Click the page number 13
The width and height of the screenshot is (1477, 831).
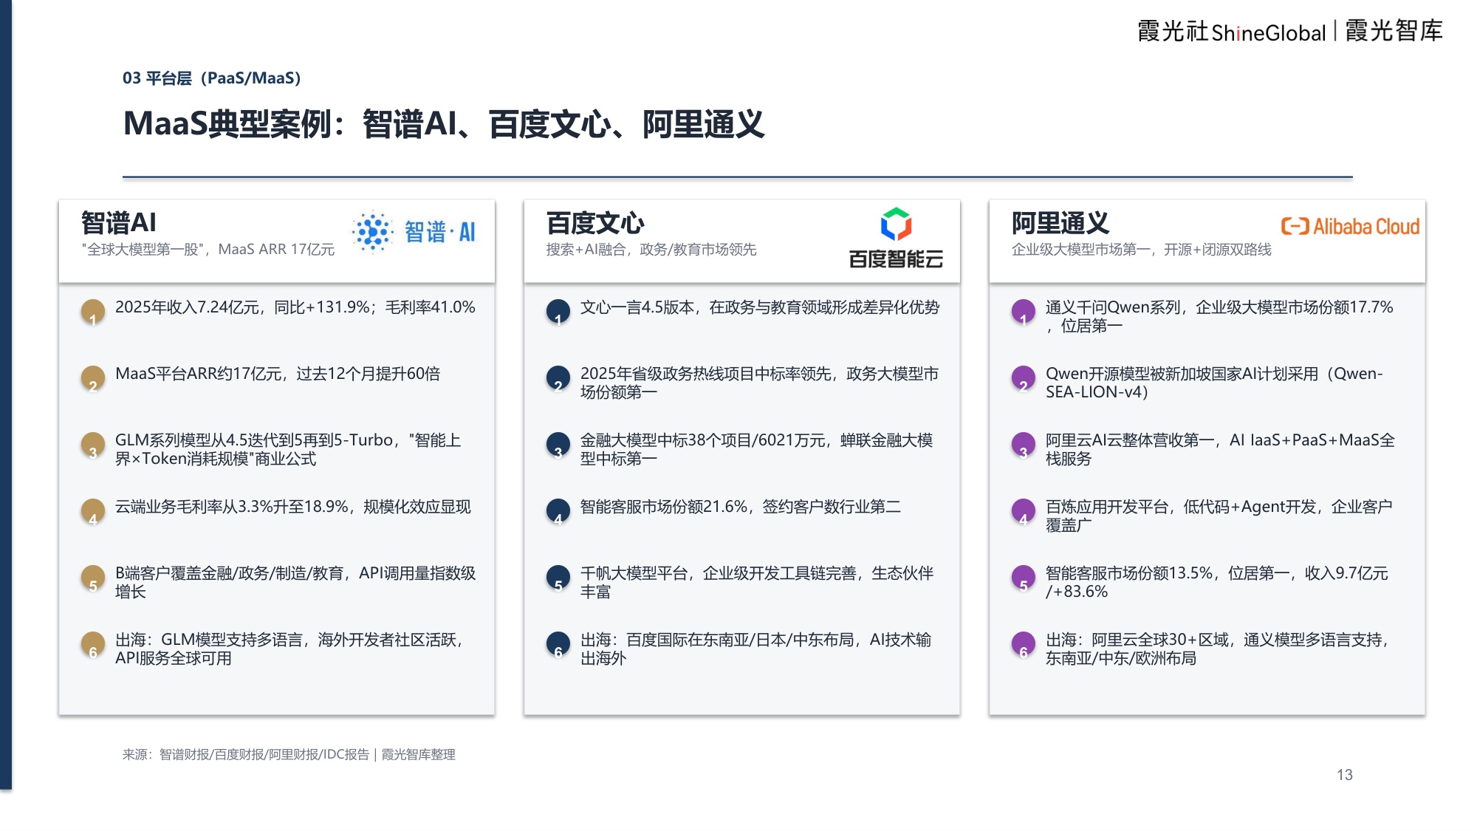coord(1345,775)
